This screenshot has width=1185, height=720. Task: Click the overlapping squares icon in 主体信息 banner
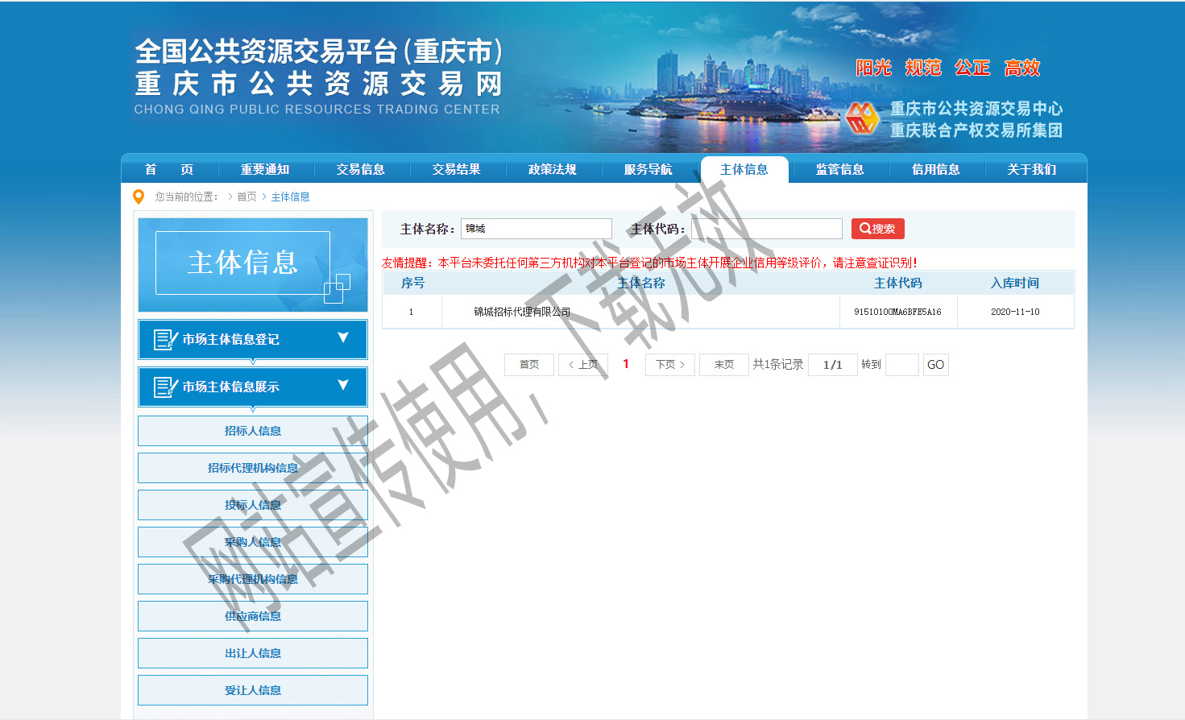337,288
